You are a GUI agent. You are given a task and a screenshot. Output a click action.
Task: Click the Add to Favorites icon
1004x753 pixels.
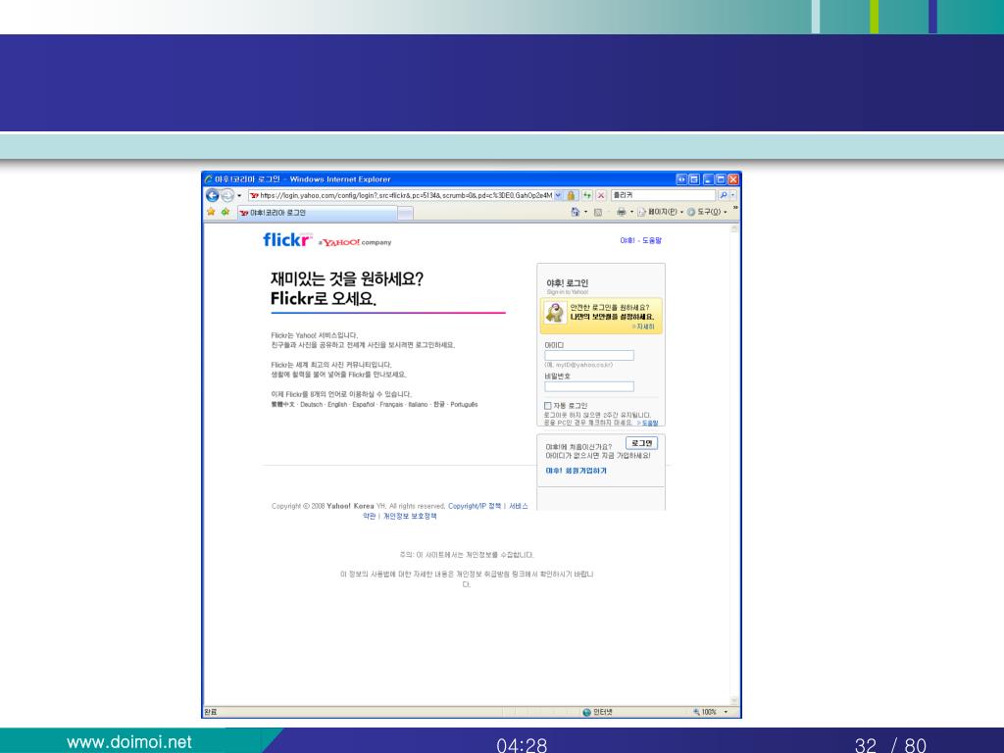[225, 212]
